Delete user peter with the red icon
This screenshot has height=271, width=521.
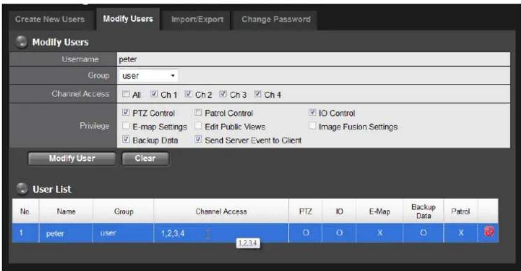click(489, 231)
